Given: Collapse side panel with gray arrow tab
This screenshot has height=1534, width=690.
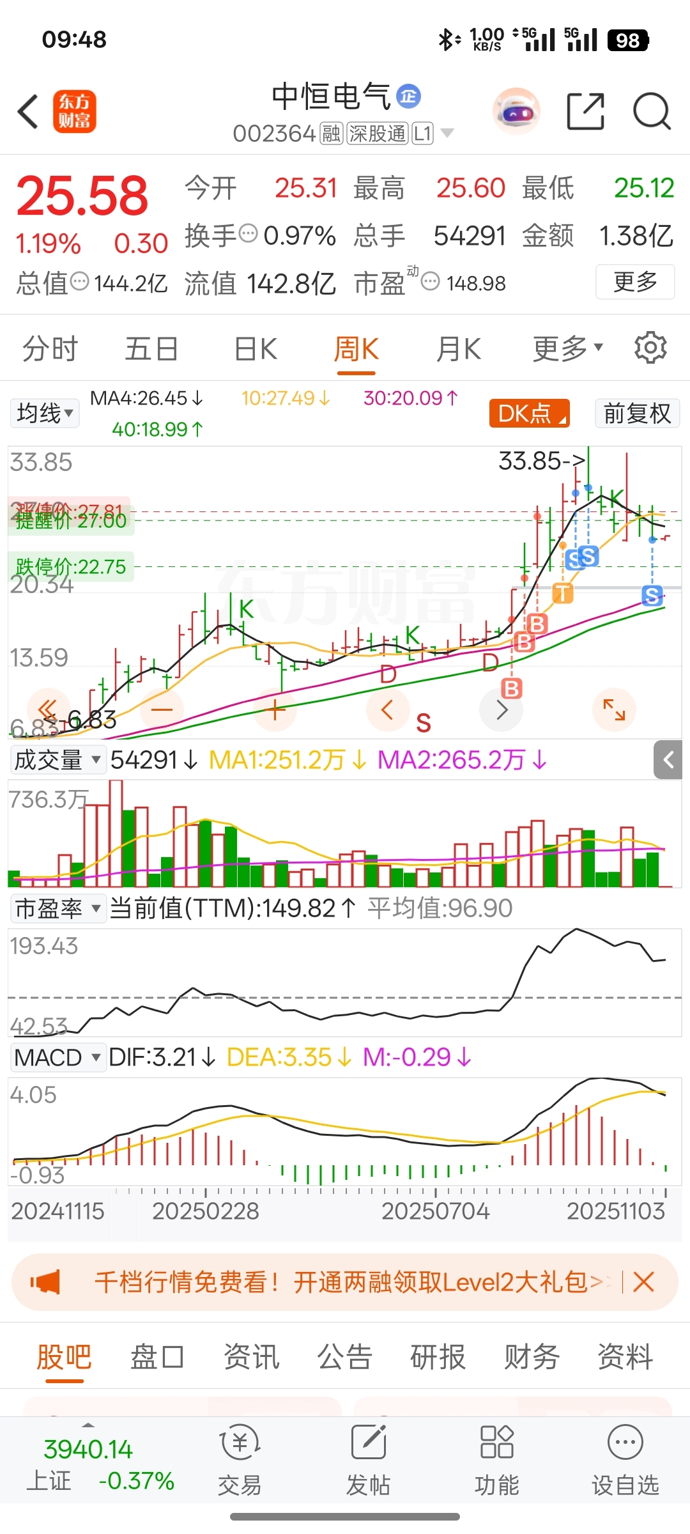Looking at the screenshot, I should [668, 760].
